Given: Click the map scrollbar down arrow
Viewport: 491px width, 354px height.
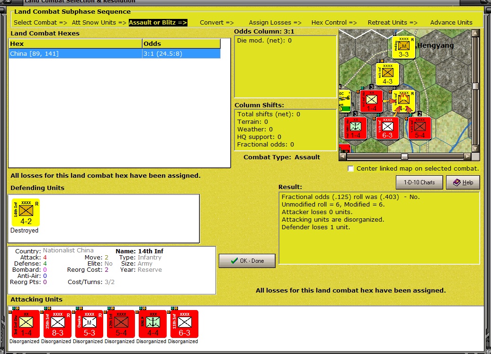Looking at the screenshot, I should point(475,149).
